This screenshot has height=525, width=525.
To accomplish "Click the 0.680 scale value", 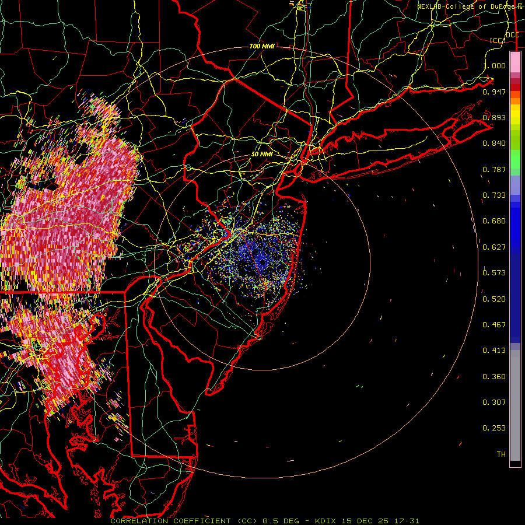I will click(x=494, y=221).
